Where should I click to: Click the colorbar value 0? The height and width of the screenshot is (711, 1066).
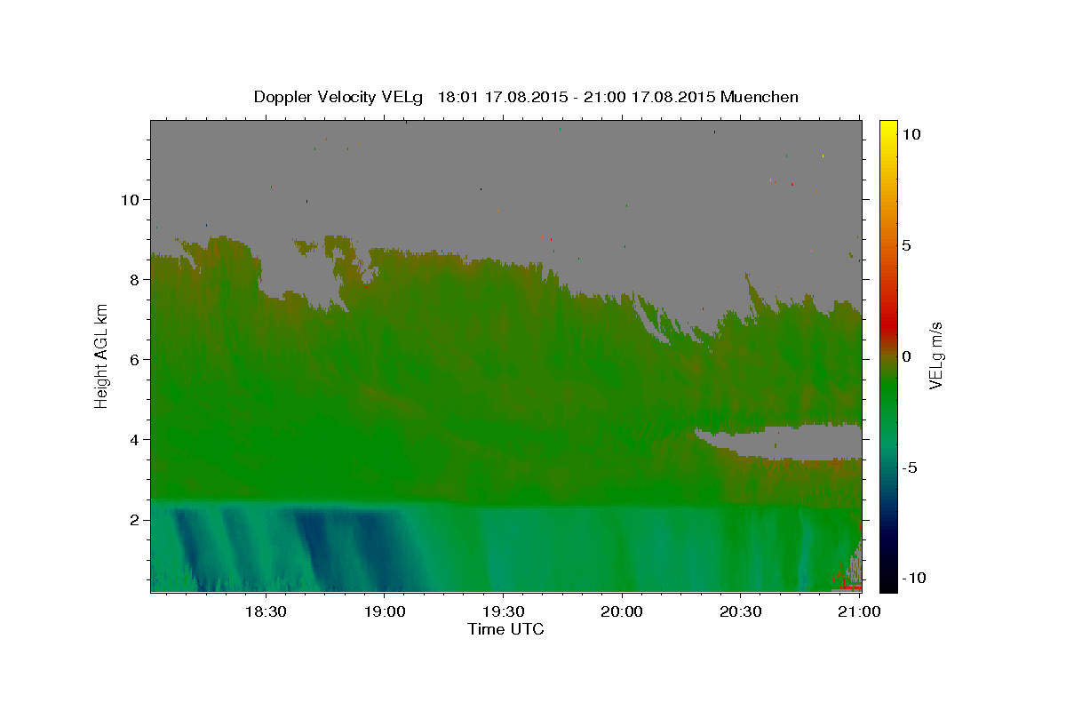(x=906, y=356)
